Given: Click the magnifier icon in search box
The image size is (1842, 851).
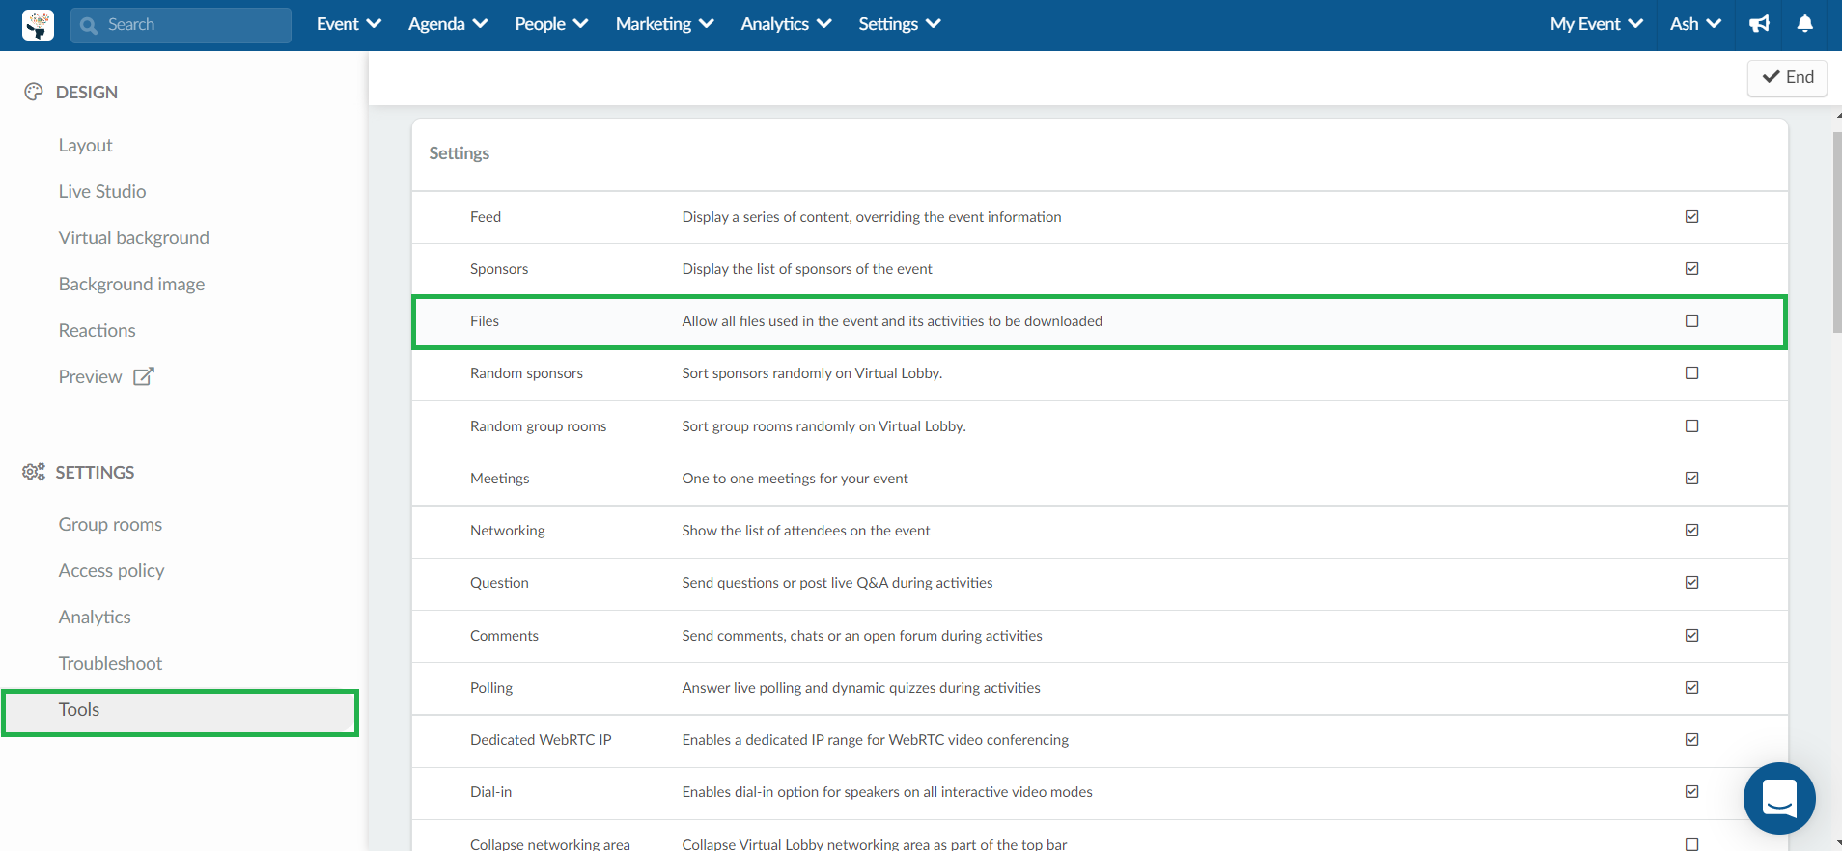Looking at the screenshot, I should 89,25.
